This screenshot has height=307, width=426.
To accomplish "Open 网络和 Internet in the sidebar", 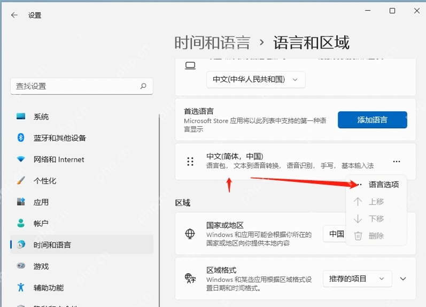I will pos(81,159).
